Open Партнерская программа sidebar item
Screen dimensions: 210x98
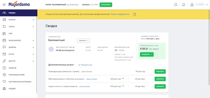pos(18,82)
